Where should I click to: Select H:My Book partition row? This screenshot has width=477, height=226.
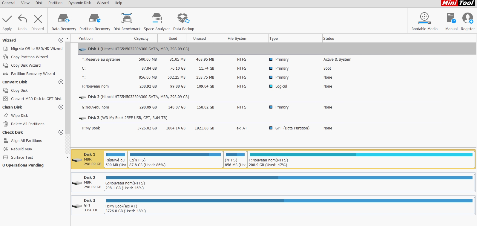click(277, 128)
